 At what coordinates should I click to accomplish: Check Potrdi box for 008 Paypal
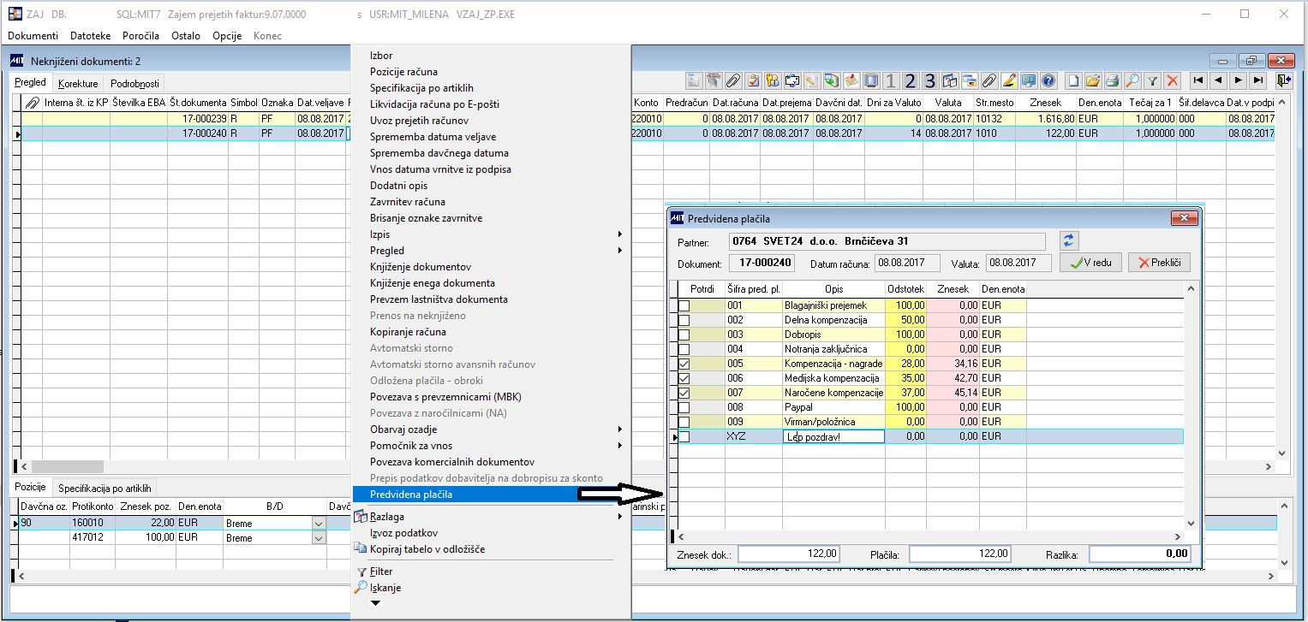click(x=684, y=407)
